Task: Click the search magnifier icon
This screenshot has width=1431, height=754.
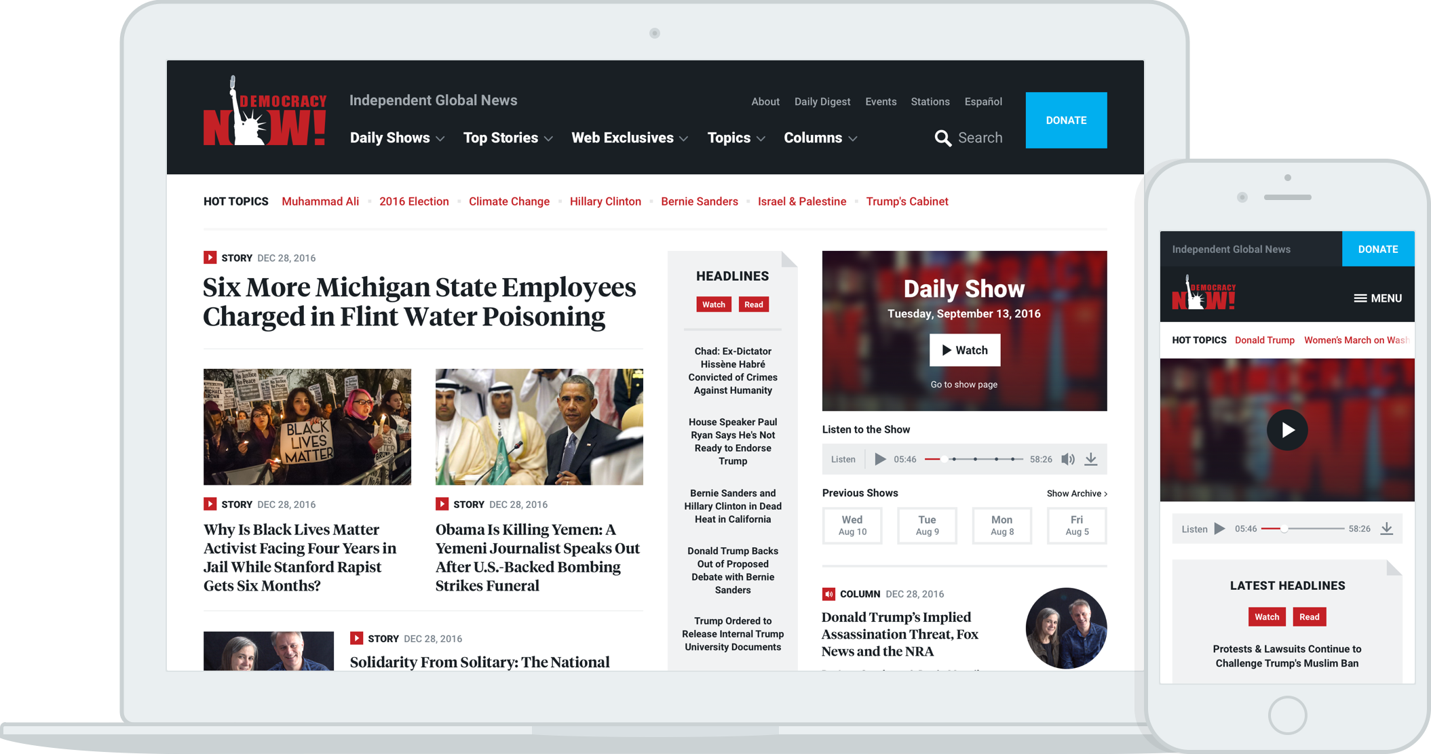Action: click(942, 138)
